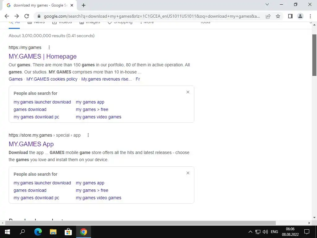The height and width of the screenshot is (238, 317).
Task: Select 'my.games launcher download' in second box
Action: (x=42, y=183)
